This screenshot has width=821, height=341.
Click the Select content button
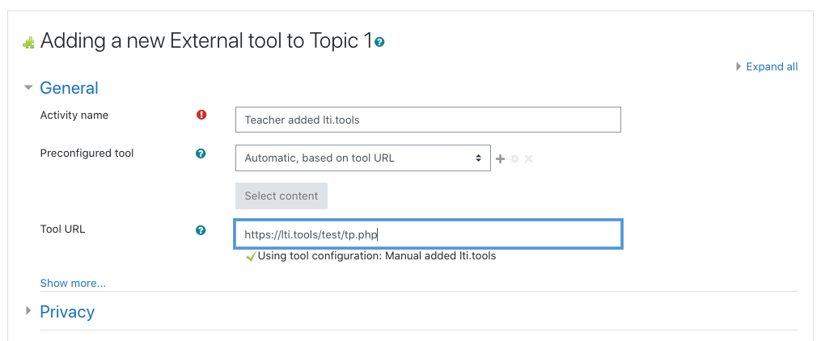tap(281, 196)
